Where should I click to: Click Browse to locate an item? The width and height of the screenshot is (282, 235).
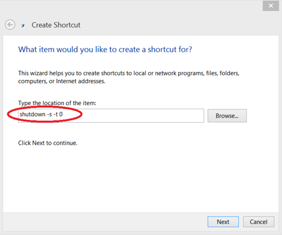[227, 116]
